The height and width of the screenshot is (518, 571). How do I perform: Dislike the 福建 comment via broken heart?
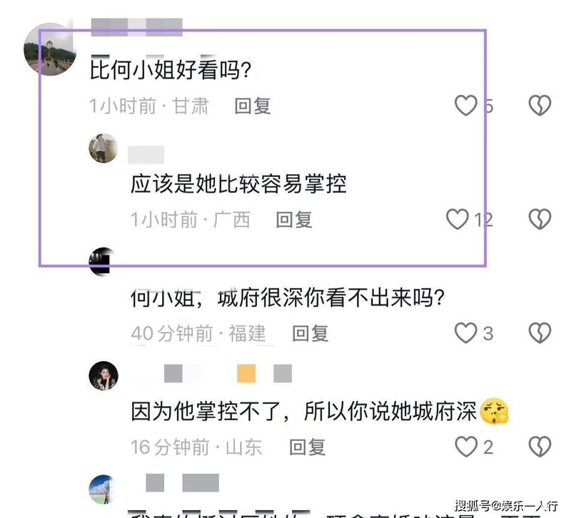540,333
